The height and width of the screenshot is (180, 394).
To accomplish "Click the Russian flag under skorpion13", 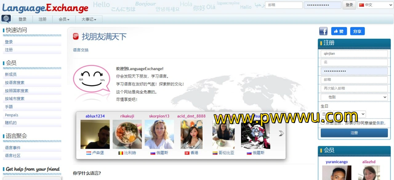I will coord(153,153).
